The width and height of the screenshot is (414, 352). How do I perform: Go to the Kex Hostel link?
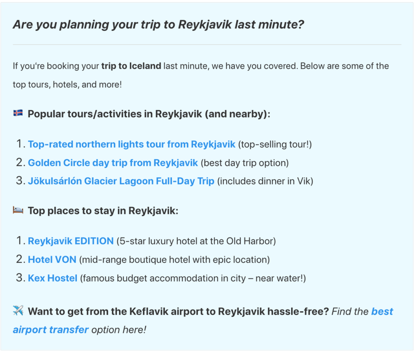tap(53, 278)
